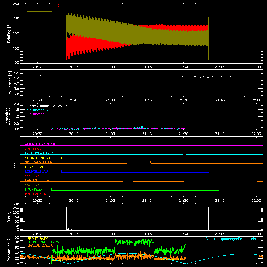The width and height of the screenshot is (267, 267).
Task: Select the GAP_FLAG label
Action: click(33, 149)
